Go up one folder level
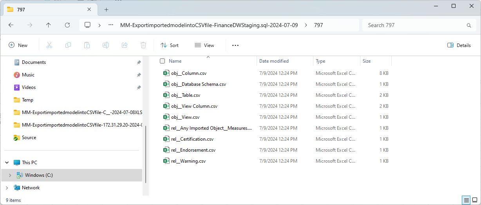This screenshot has height=205, width=481. point(49,25)
